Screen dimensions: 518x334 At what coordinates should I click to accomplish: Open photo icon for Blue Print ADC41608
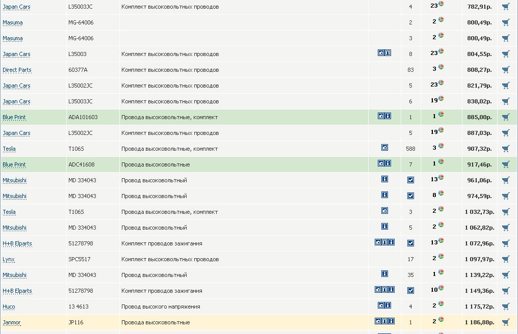point(381,163)
